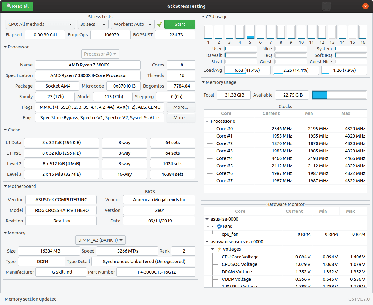This screenshot has height=305, width=373.
Task: Click More... next to the Flags field
Action: (181, 107)
